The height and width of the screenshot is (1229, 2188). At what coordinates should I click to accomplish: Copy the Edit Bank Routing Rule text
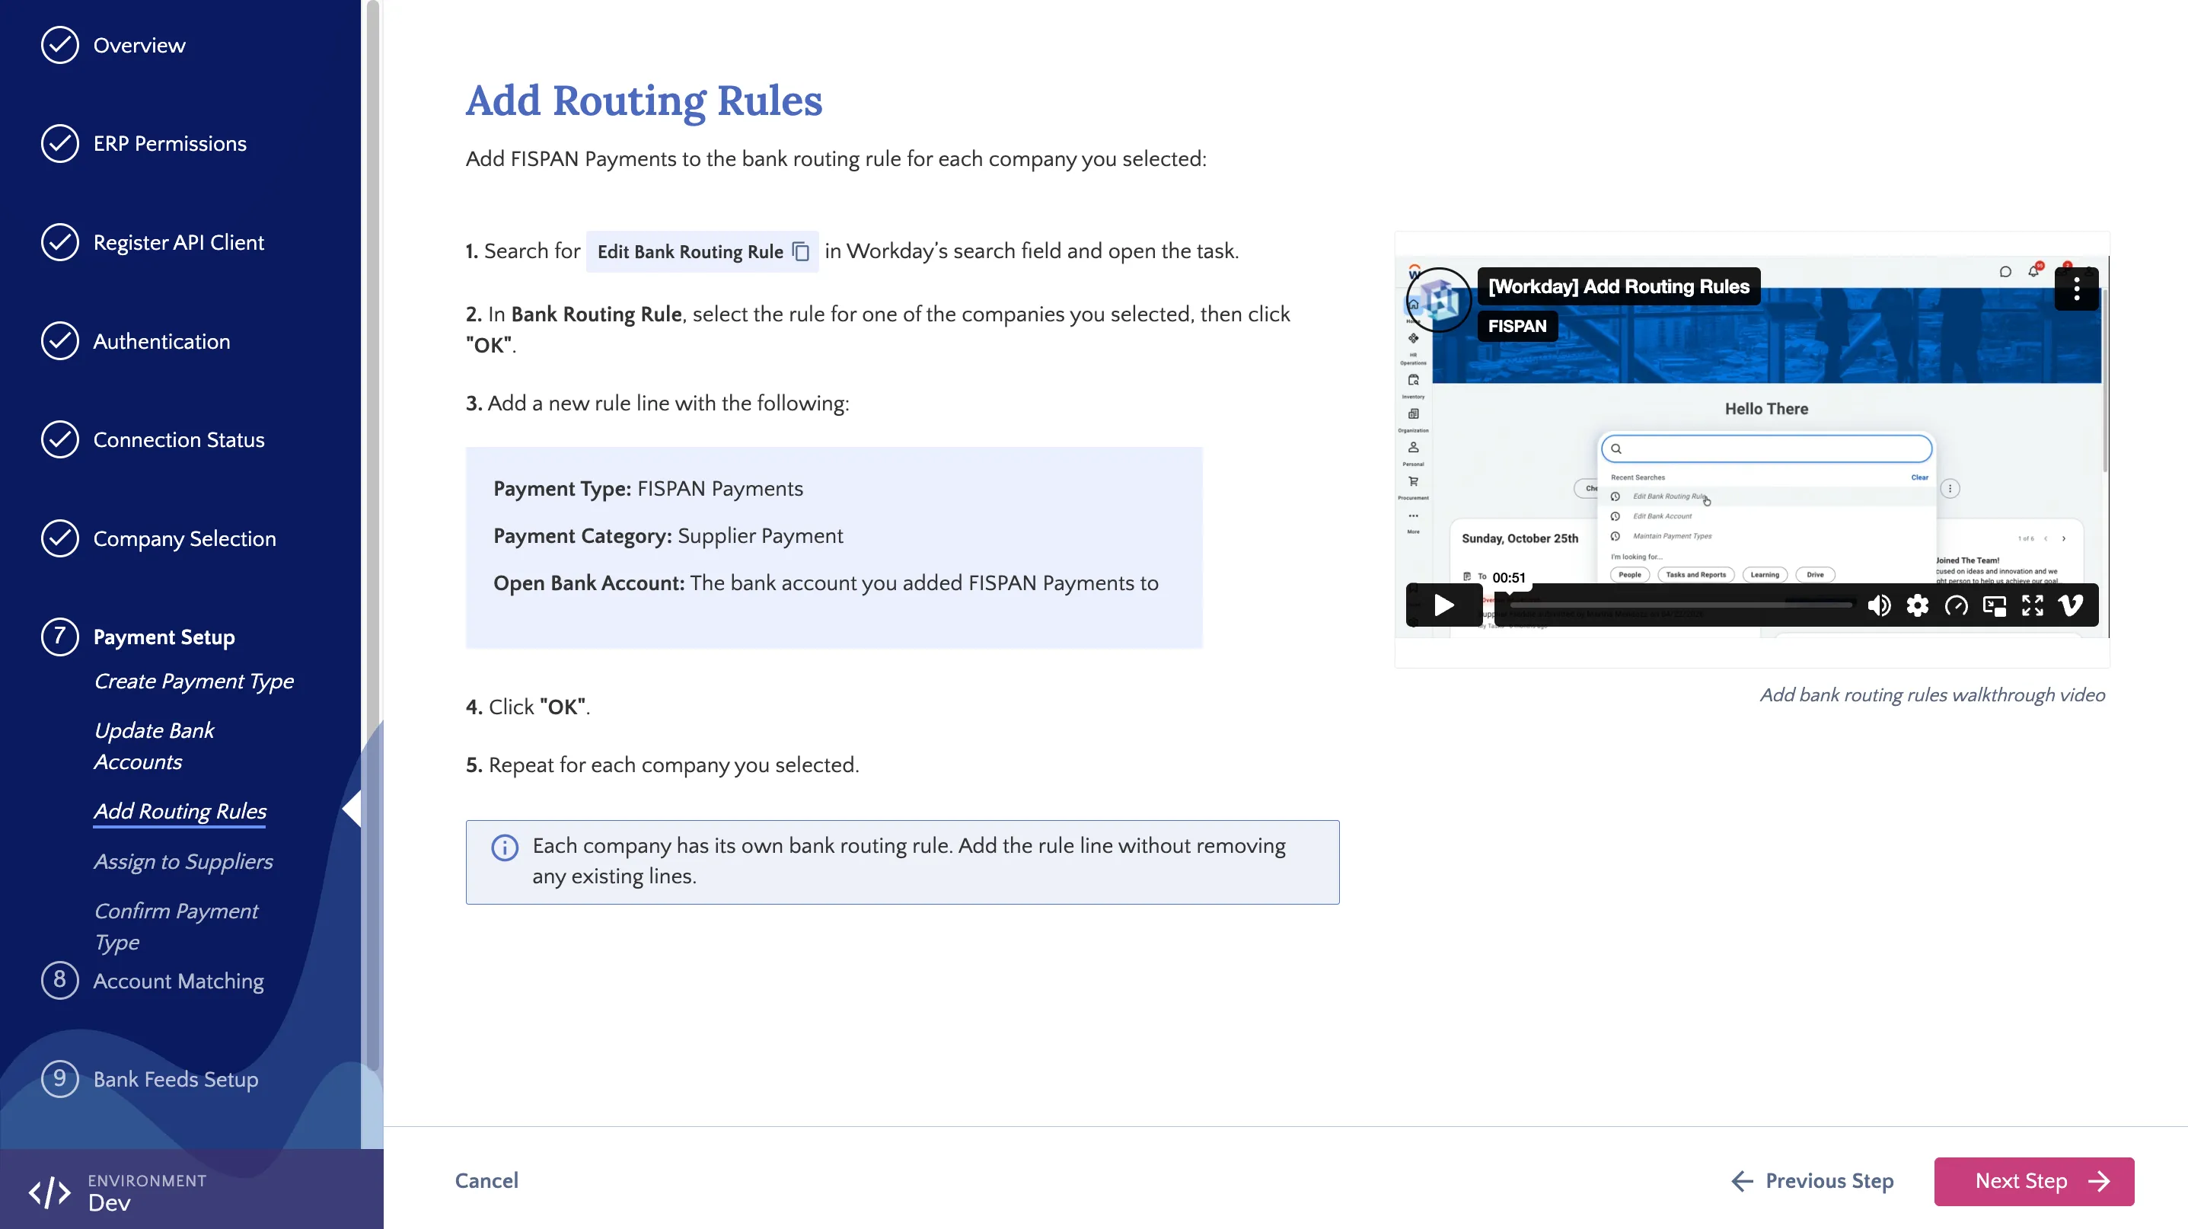pyautogui.click(x=800, y=251)
